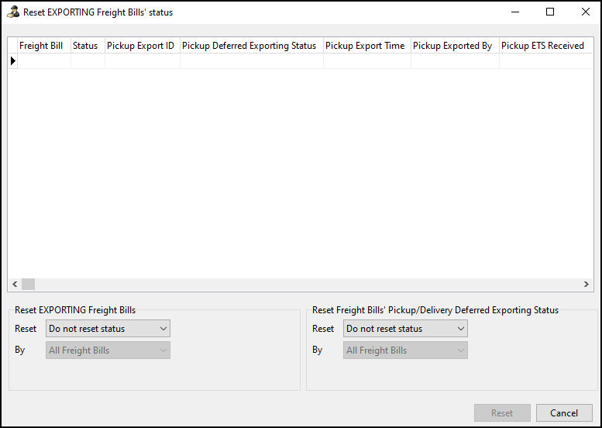The image size is (602, 428).
Task: Open the Deferred Exporting Status Reset dropdown
Action: 405,329
